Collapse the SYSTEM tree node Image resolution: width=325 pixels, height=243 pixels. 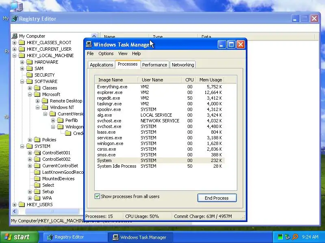(x=22, y=146)
